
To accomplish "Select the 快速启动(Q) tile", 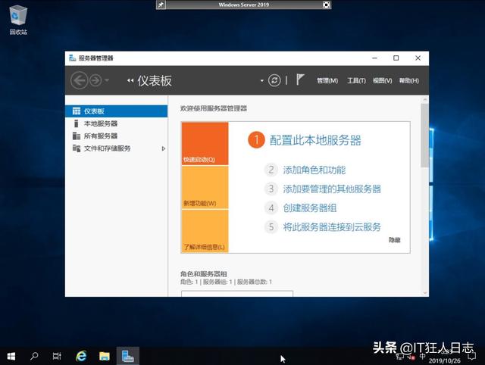I will (x=205, y=143).
